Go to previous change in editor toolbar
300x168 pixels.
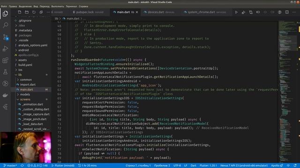pyautogui.click(x=258, y=12)
